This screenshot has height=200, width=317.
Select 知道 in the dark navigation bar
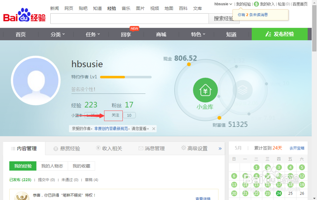click(x=231, y=34)
